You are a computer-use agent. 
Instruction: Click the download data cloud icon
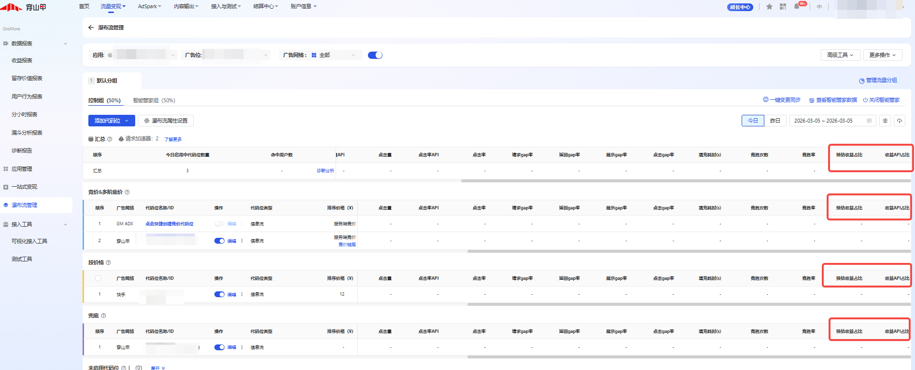[x=899, y=121]
